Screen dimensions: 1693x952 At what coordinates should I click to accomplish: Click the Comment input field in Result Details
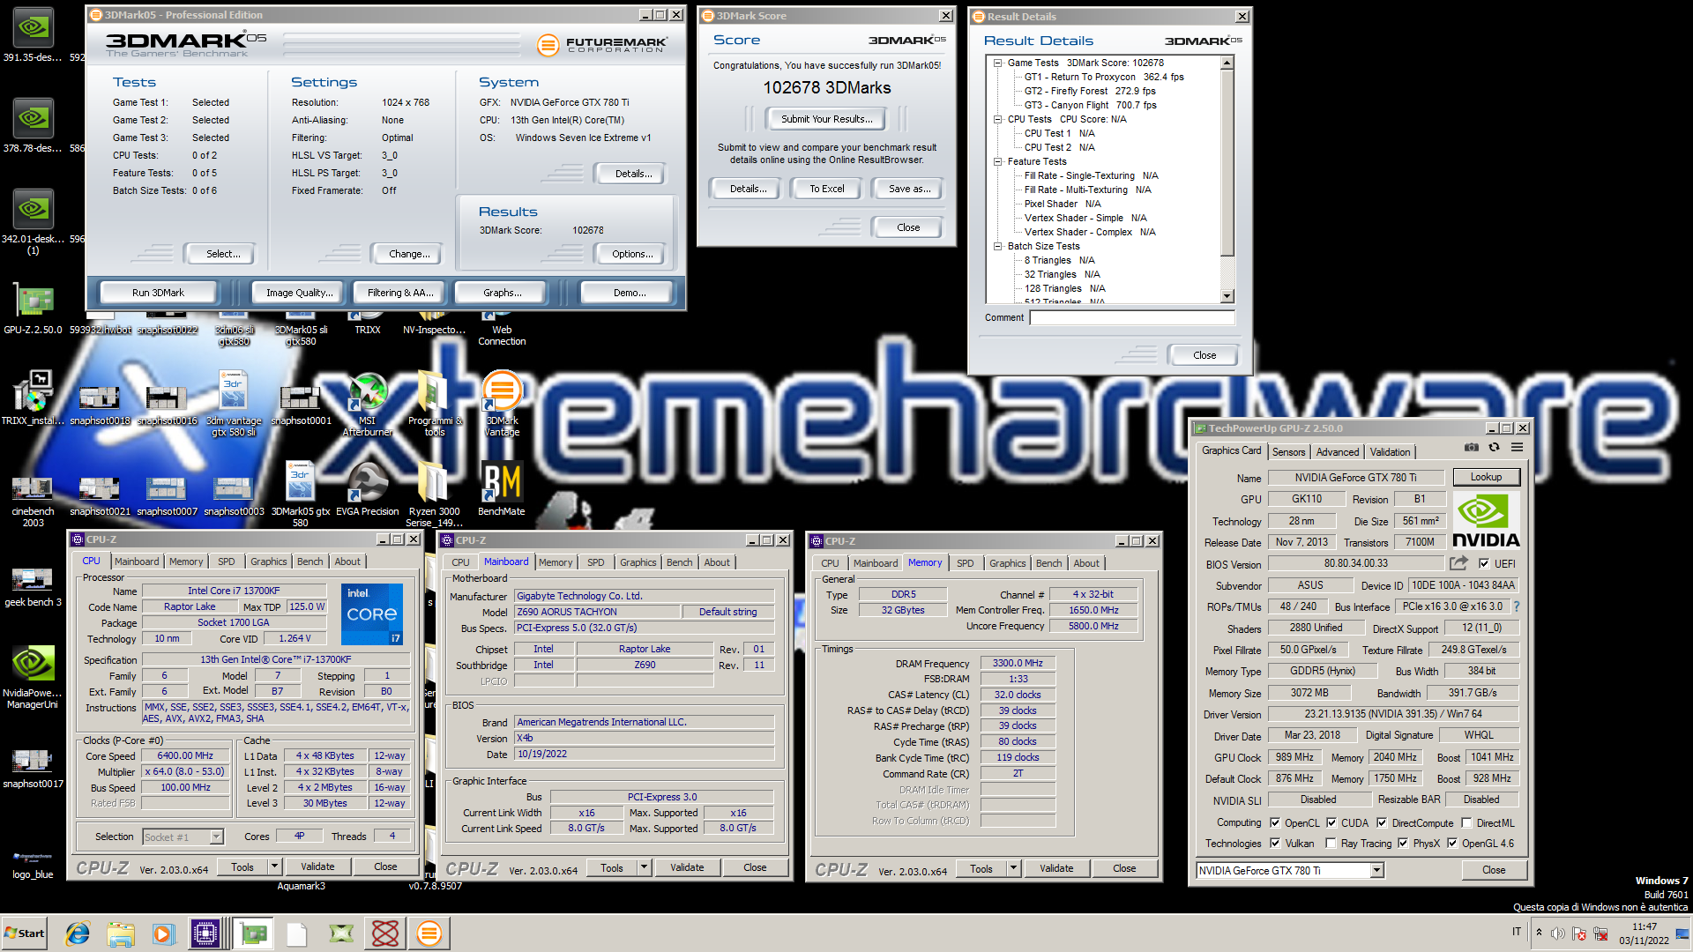click(1131, 317)
